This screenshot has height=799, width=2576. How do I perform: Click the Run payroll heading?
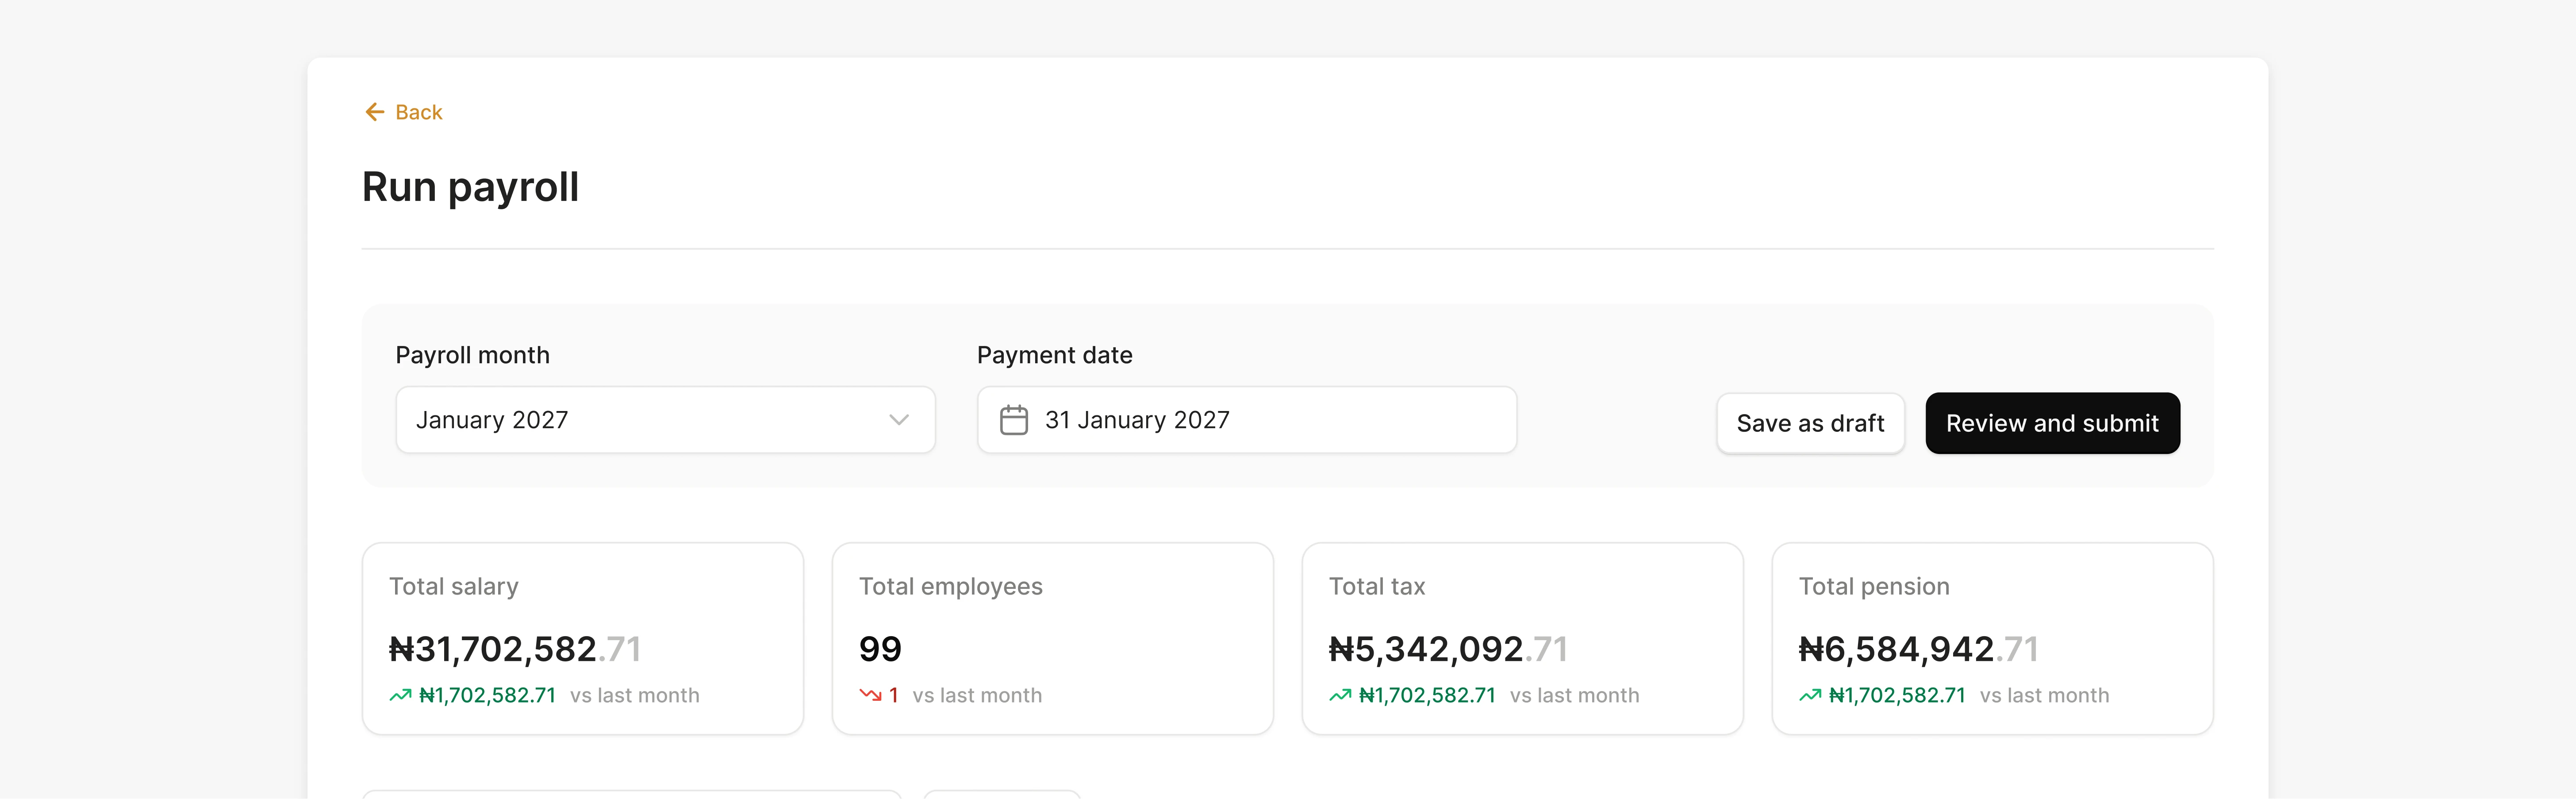pyautogui.click(x=470, y=187)
